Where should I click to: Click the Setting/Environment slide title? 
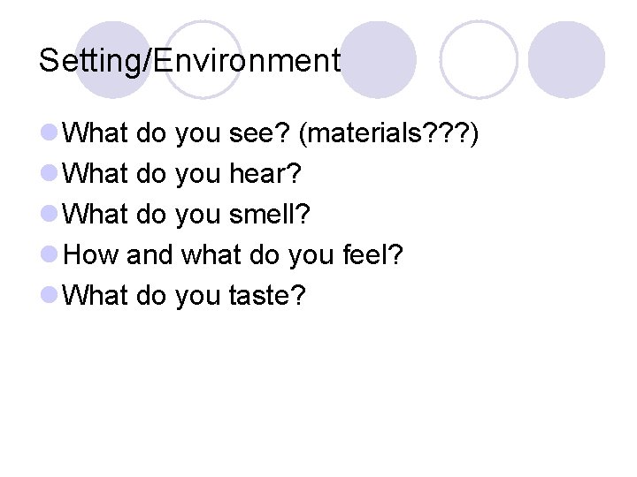pyautogui.click(x=189, y=60)
